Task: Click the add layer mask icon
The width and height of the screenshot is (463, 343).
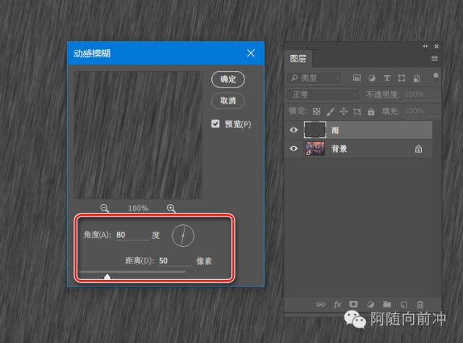Action: pyautogui.click(x=354, y=305)
